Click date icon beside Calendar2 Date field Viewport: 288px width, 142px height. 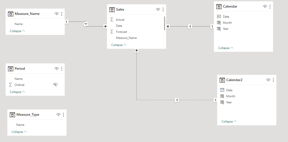click(222, 90)
